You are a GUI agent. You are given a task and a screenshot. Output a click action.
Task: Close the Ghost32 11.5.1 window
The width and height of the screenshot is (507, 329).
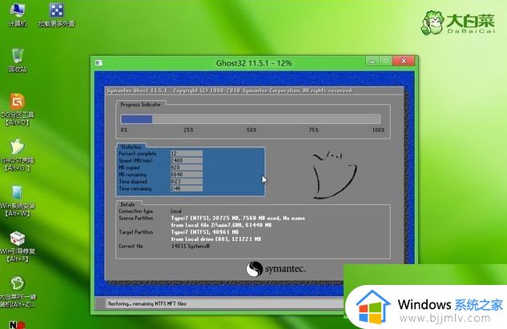point(403,61)
